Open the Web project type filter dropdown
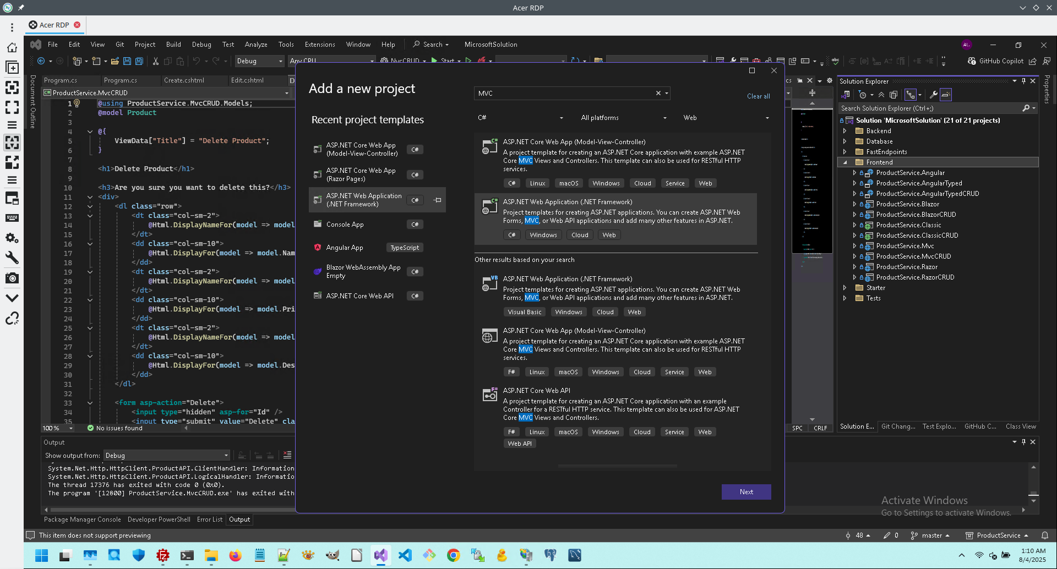Image resolution: width=1057 pixels, height=569 pixels. 726,118
